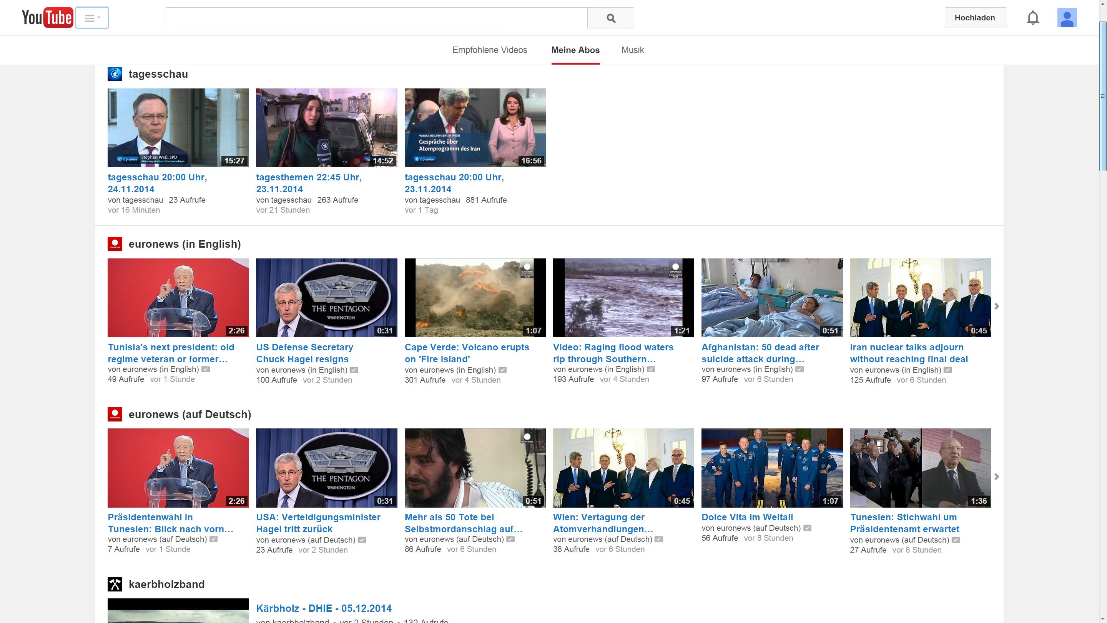Switch to the Musik tab
Image resolution: width=1107 pixels, height=623 pixels.
click(632, 50)
